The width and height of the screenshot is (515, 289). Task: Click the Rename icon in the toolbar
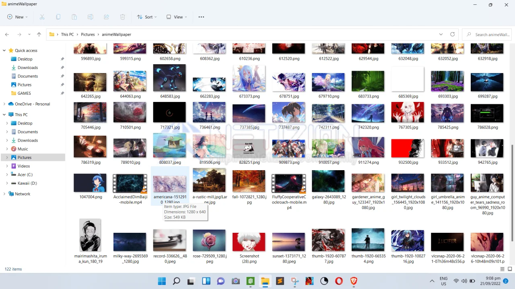pyautogui.click(x=91, y=17)
